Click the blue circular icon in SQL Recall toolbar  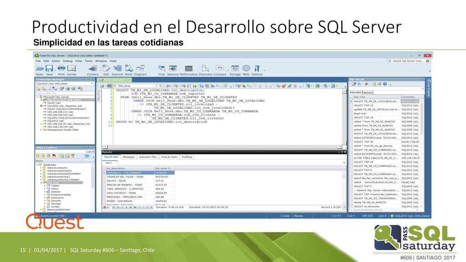[x=385, y=84]
